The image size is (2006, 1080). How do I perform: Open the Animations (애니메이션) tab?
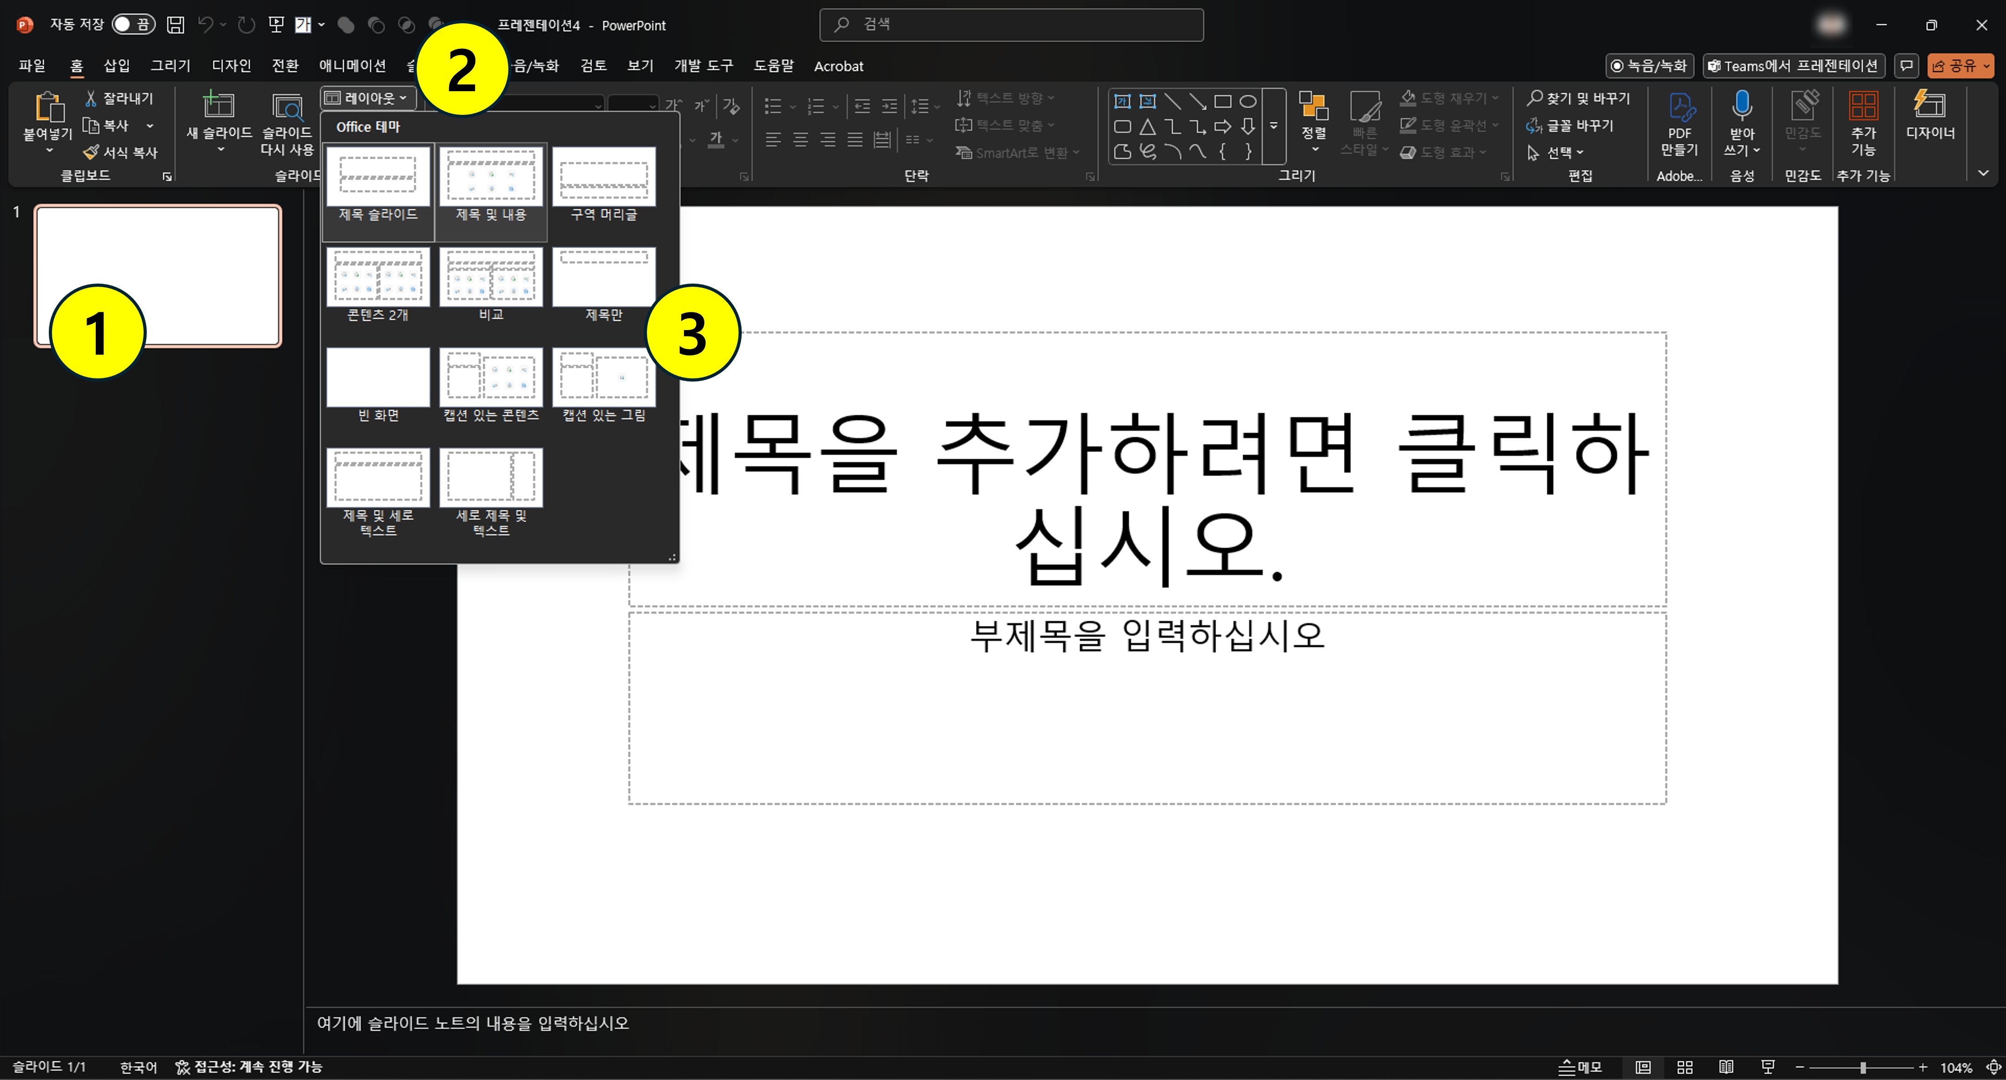click(x=352, y=66)
